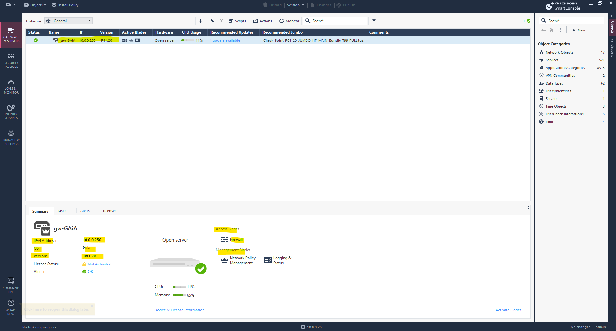The height and width of the screenshot is (331, 616).
Task: Open UserCheck Interactions category
Action: 572,114
